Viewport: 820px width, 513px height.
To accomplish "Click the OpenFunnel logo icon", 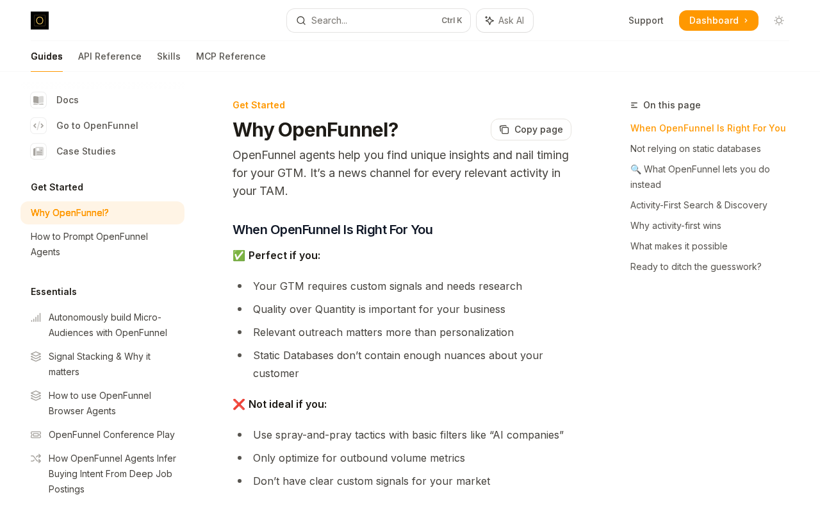I will click(x=40, y=21).
